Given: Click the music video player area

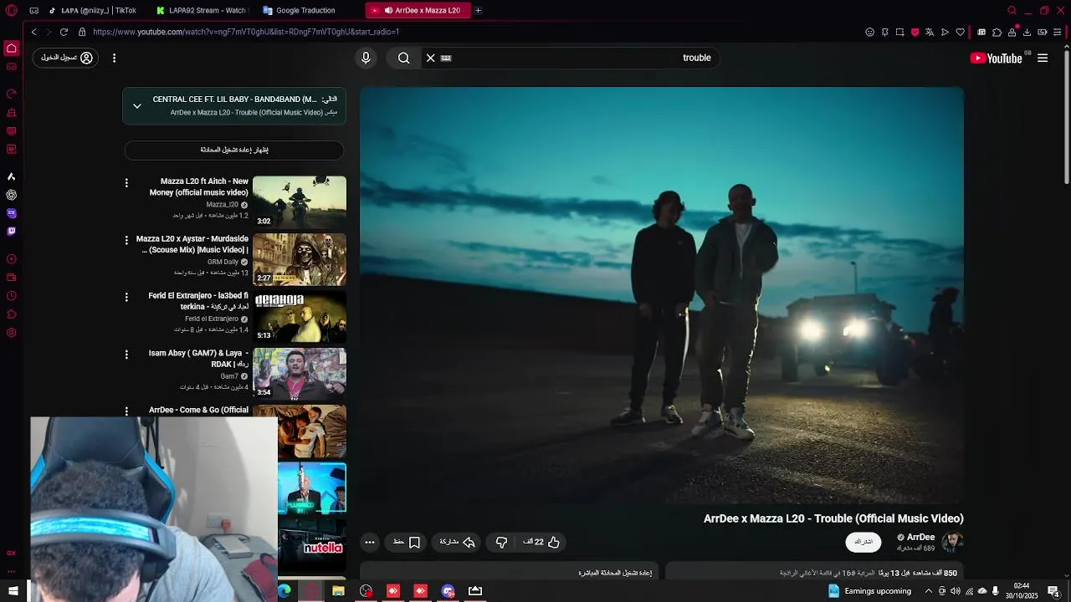Looking at the screenshot, I should click(x=662, y=295).
